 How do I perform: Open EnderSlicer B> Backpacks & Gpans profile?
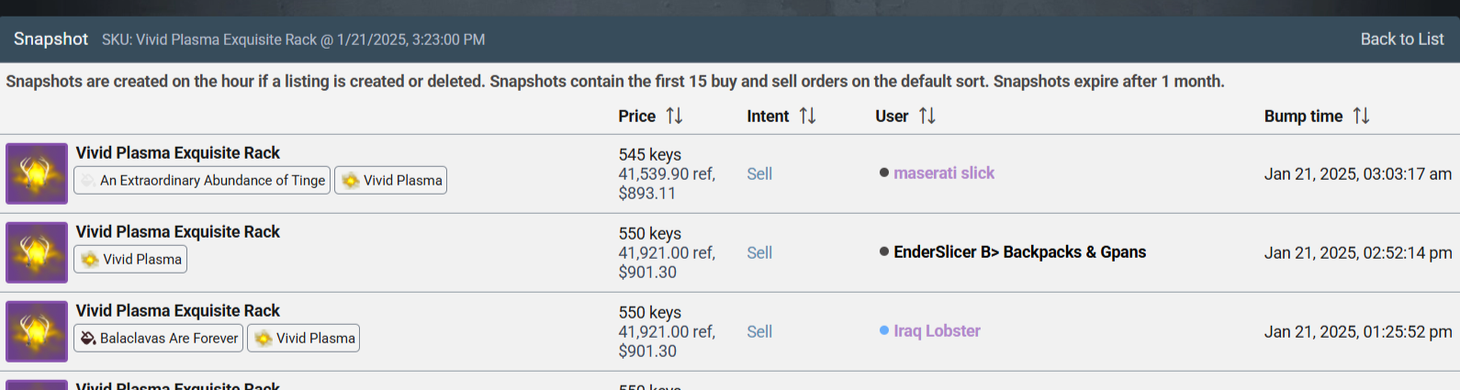(x=1019, y=252)
